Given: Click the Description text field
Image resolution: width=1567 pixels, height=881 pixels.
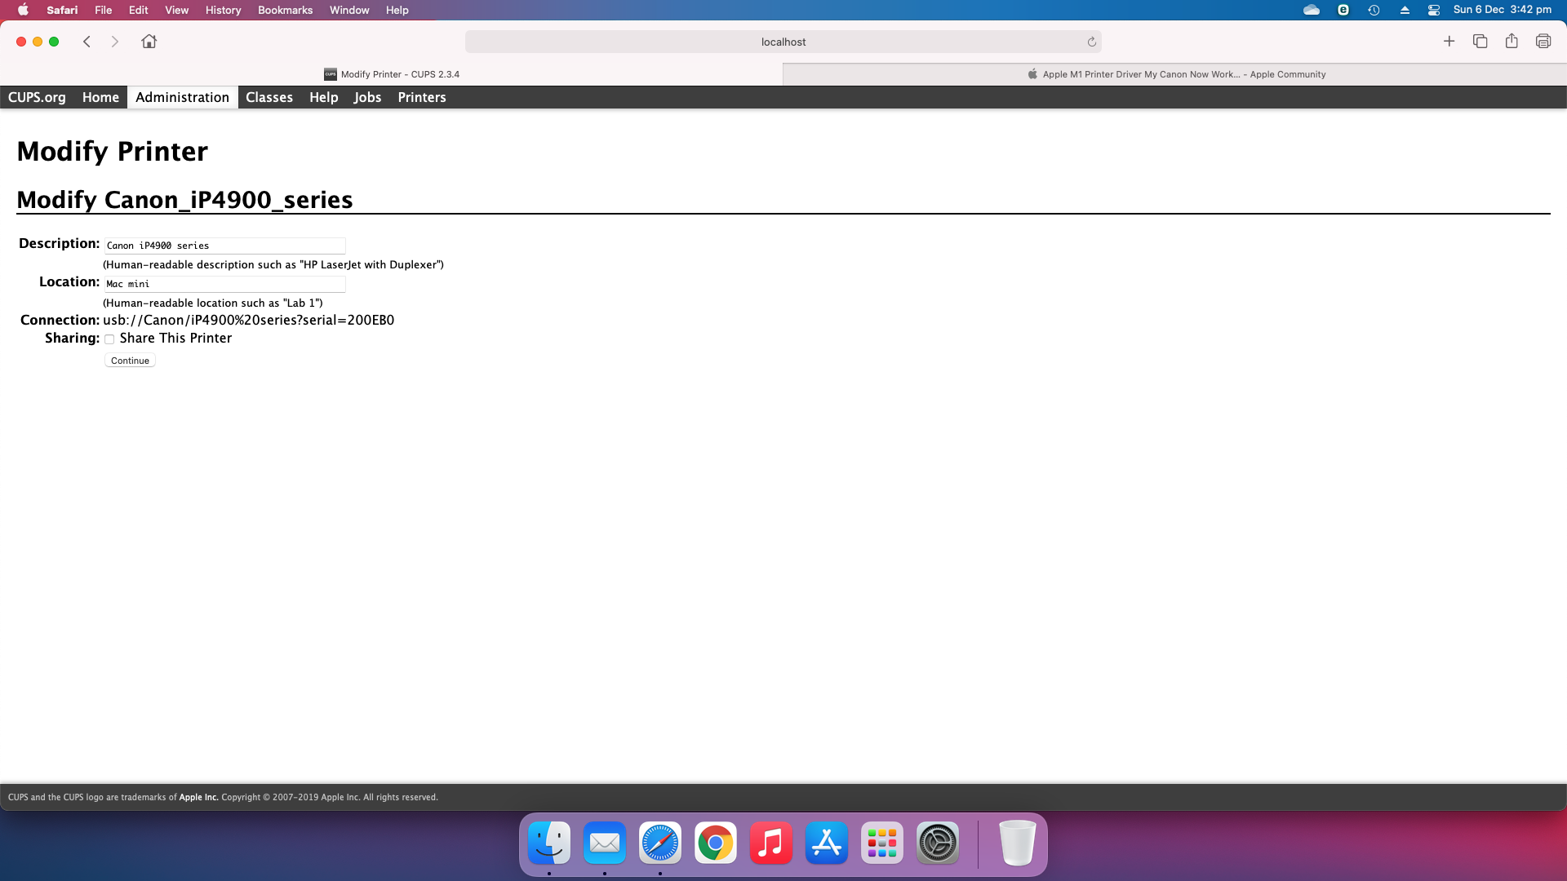Looking at the screenshot, I should (x=224, y=246).
